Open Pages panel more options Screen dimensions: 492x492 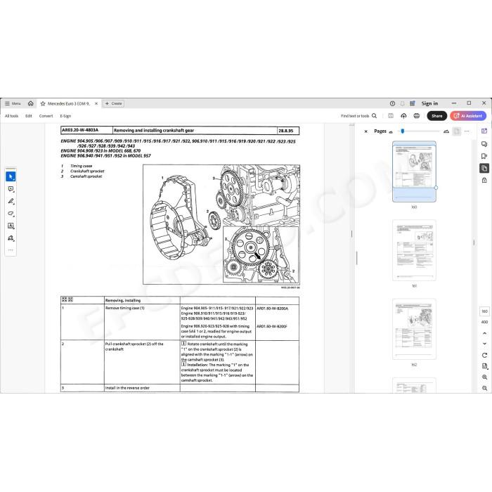(x=467, y=131)
